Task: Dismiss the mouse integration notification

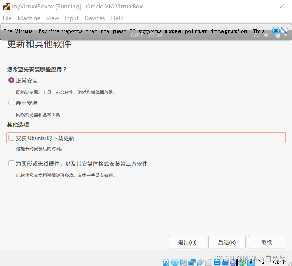Action: click(x=276, y=31)
